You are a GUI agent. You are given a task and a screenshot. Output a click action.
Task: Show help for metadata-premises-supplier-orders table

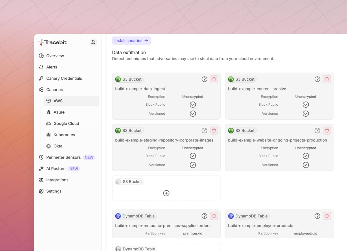tap(204, 216)
